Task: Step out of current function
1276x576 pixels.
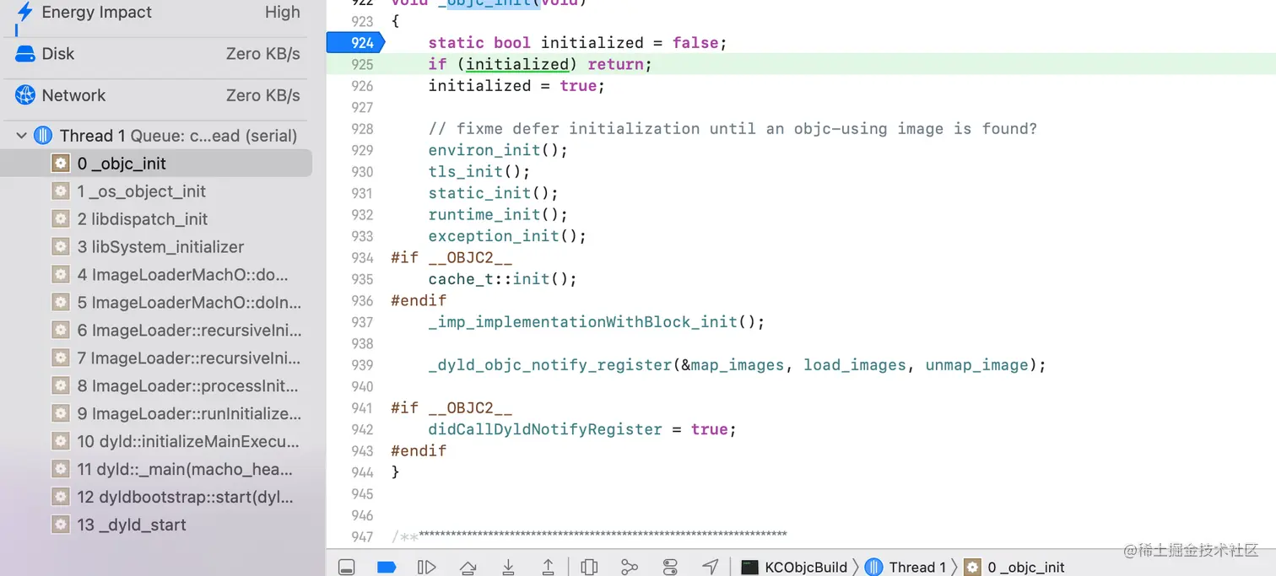Action: point(548,567)
